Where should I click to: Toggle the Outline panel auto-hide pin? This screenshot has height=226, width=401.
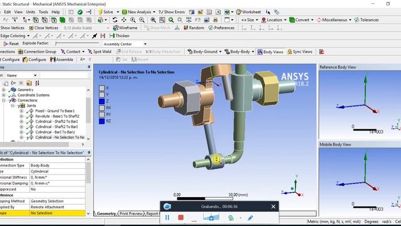click(89, 67)
